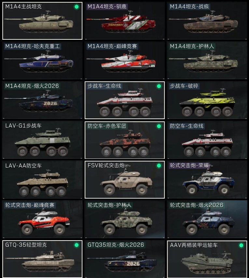The image size is (249, 278).
Task: Select the M1A4坦克-烟火2026 skin
Action: coord(42,100)
